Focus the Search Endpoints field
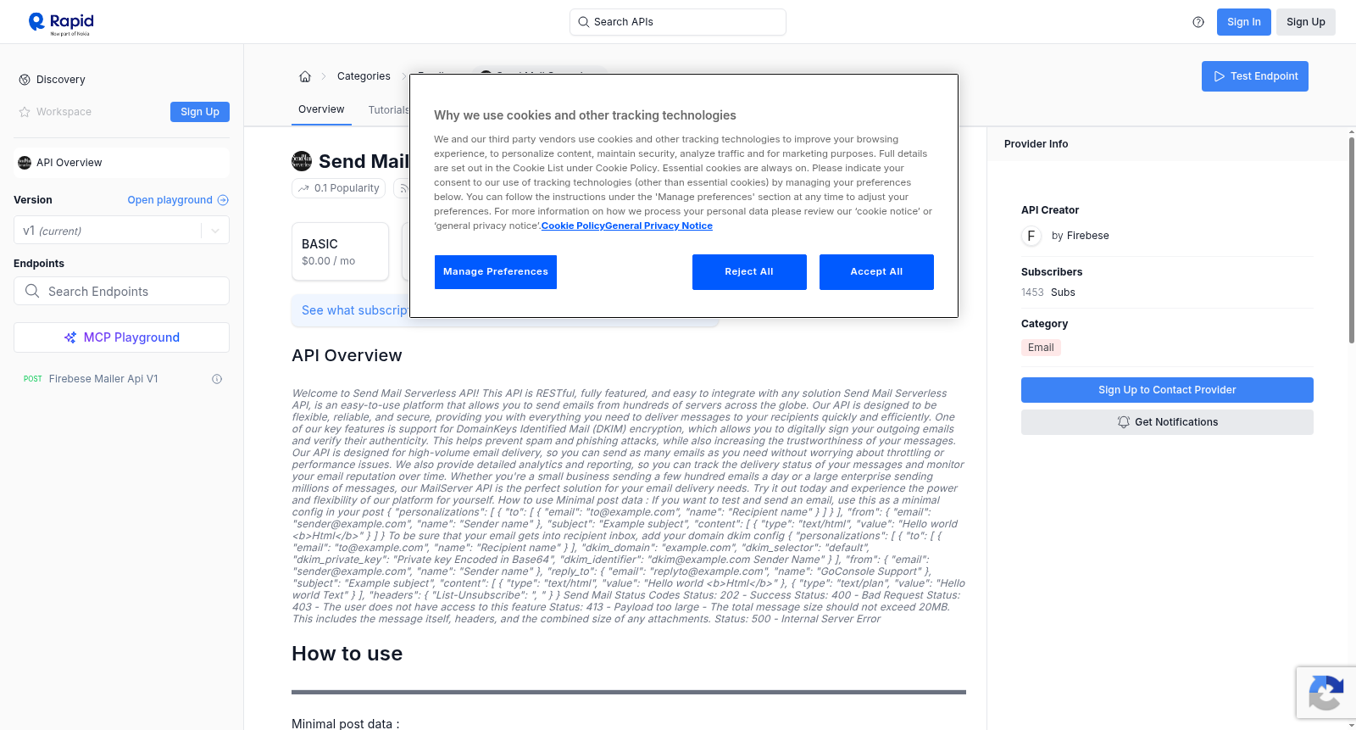 (121, 291)
